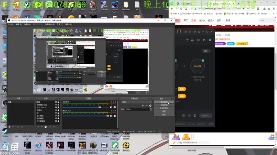Viewport: 277px width, 155px height.
Task: Open hamburger menu in Douyu companion title bar
Action: coord(199,32)
